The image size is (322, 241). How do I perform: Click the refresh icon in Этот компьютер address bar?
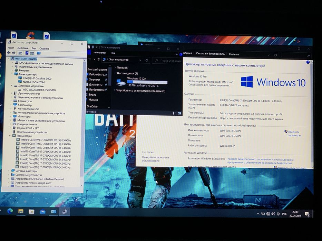tap(147, 60)
